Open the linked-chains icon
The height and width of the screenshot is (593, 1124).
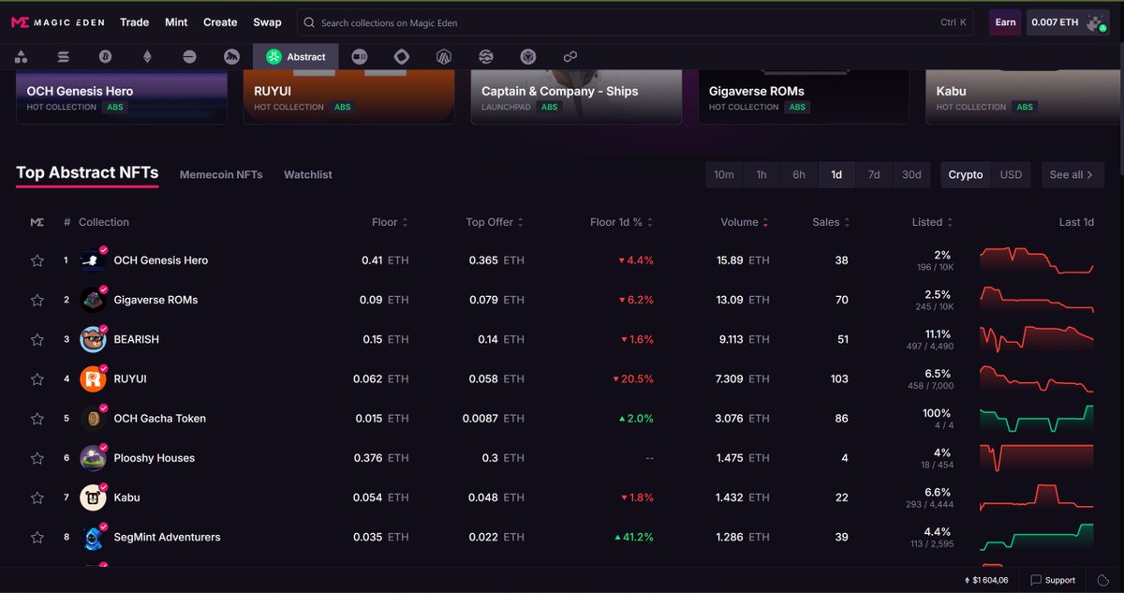pyautogui.click(x=570, y=57)
